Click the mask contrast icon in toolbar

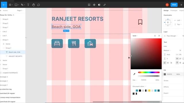[99, 5]
